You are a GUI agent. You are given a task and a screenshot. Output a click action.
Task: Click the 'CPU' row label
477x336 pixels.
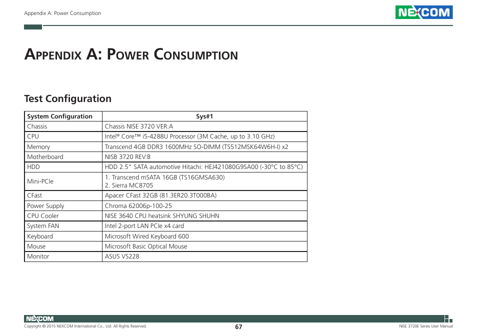pyautogui.click(x=33, y=136)
